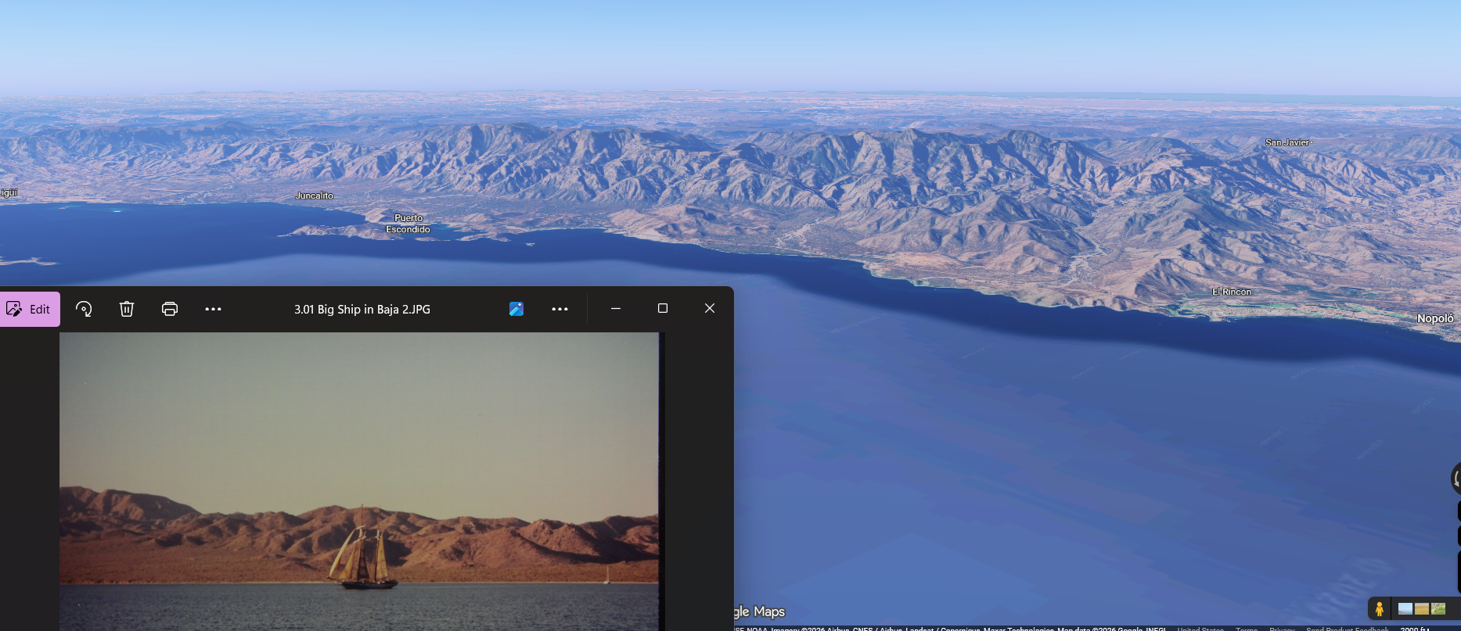Open the See more menu beside the print icon
The height and width of the screenshot is (631, 1461).
pyautogui.click(x=213, y=309)
